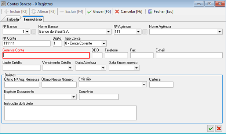The height and width of the screenshot is (134, 226).
Task: Click the Telefone input field
Action: (116, 55)
